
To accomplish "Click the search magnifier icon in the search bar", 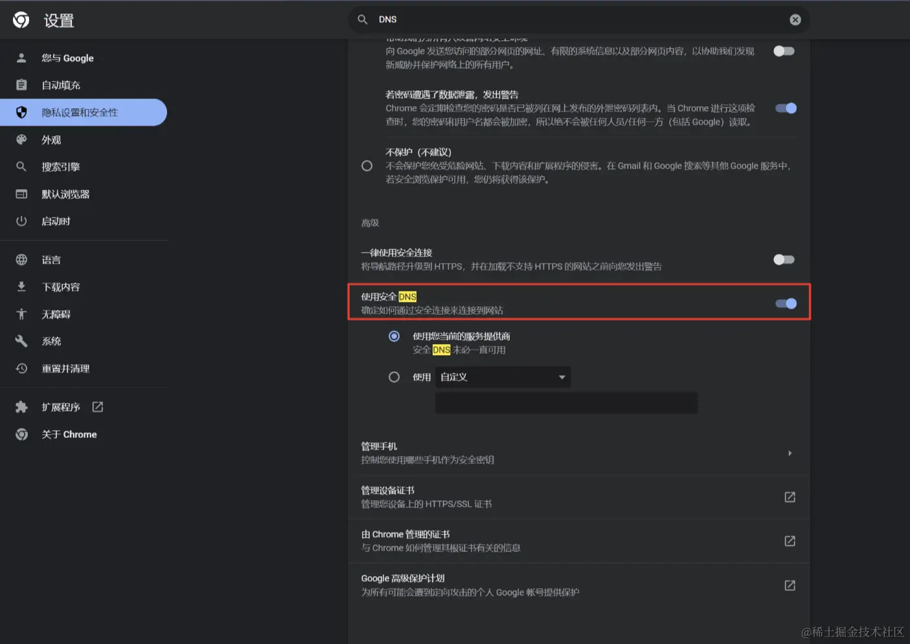I will (363, 19).
